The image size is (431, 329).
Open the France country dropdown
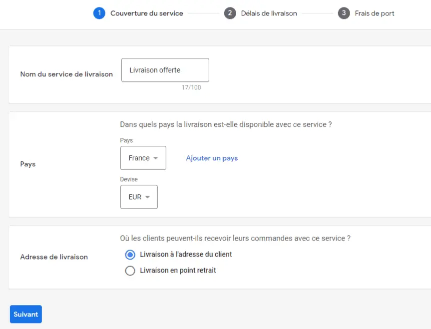tap(143, 158)
